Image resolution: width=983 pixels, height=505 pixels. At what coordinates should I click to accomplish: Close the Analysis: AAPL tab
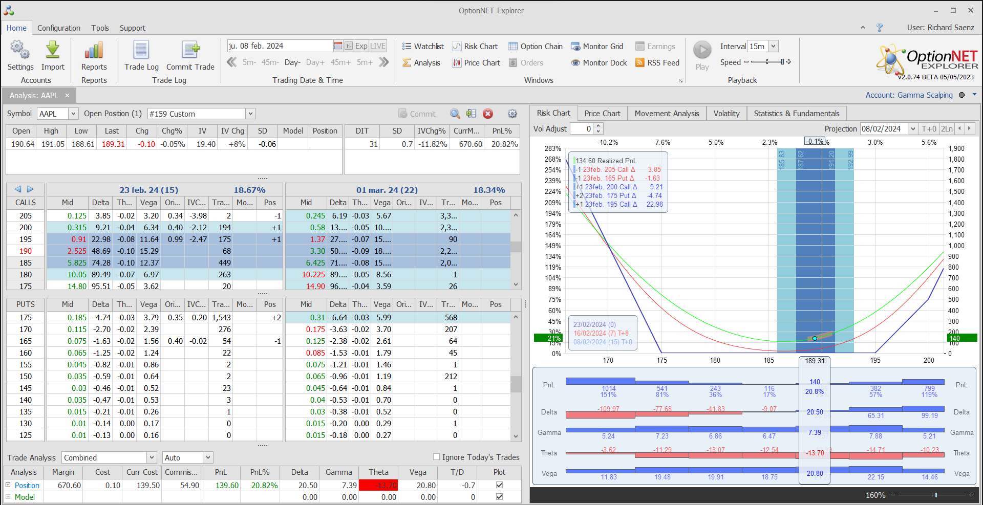point(67,96)
